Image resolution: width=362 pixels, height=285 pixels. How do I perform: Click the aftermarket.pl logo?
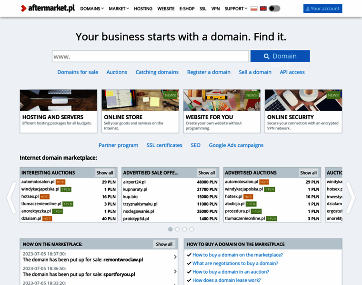click(x=48, y=8)
